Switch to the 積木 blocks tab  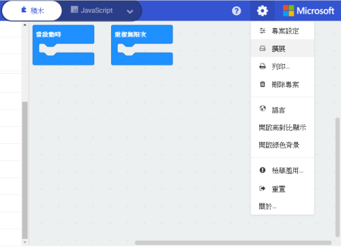coord(32,11)
